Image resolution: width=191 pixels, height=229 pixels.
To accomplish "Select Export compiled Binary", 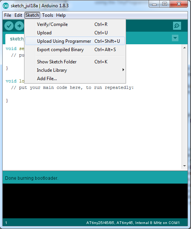I will point(75,50).
